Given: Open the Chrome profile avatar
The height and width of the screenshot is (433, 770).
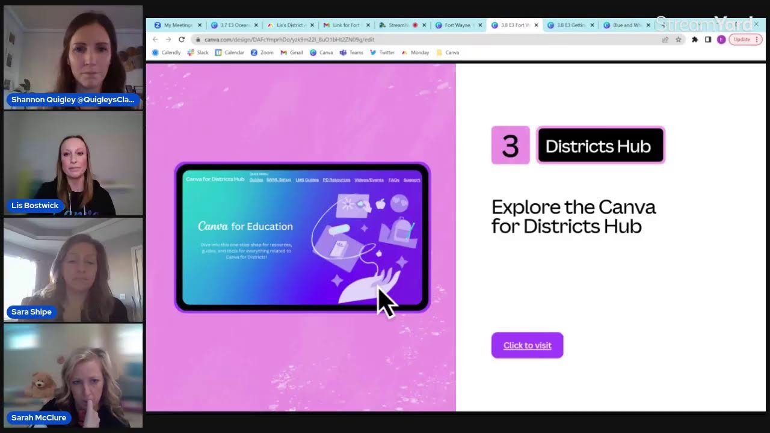Looking at the screenshot, I should 721,40.
